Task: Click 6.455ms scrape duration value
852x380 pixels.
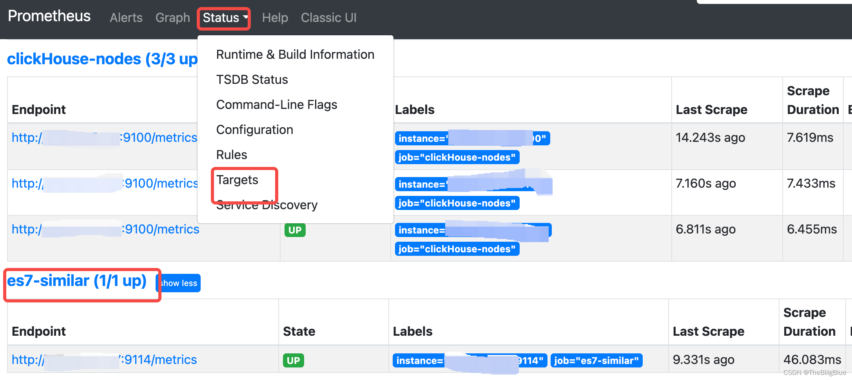Action: tap(812, 229)
